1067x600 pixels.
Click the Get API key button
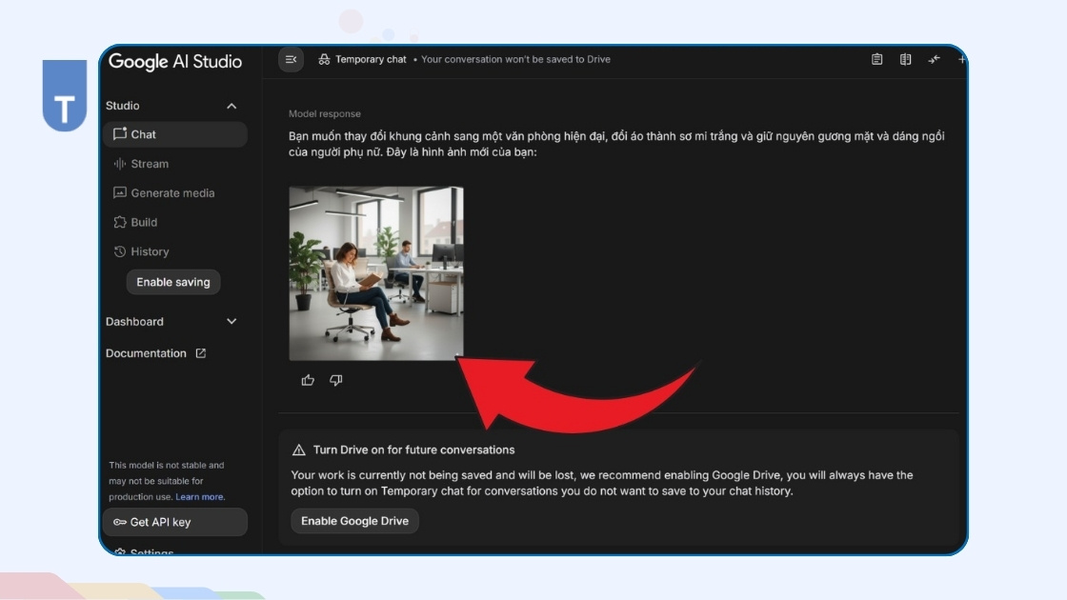coord(174,522)
